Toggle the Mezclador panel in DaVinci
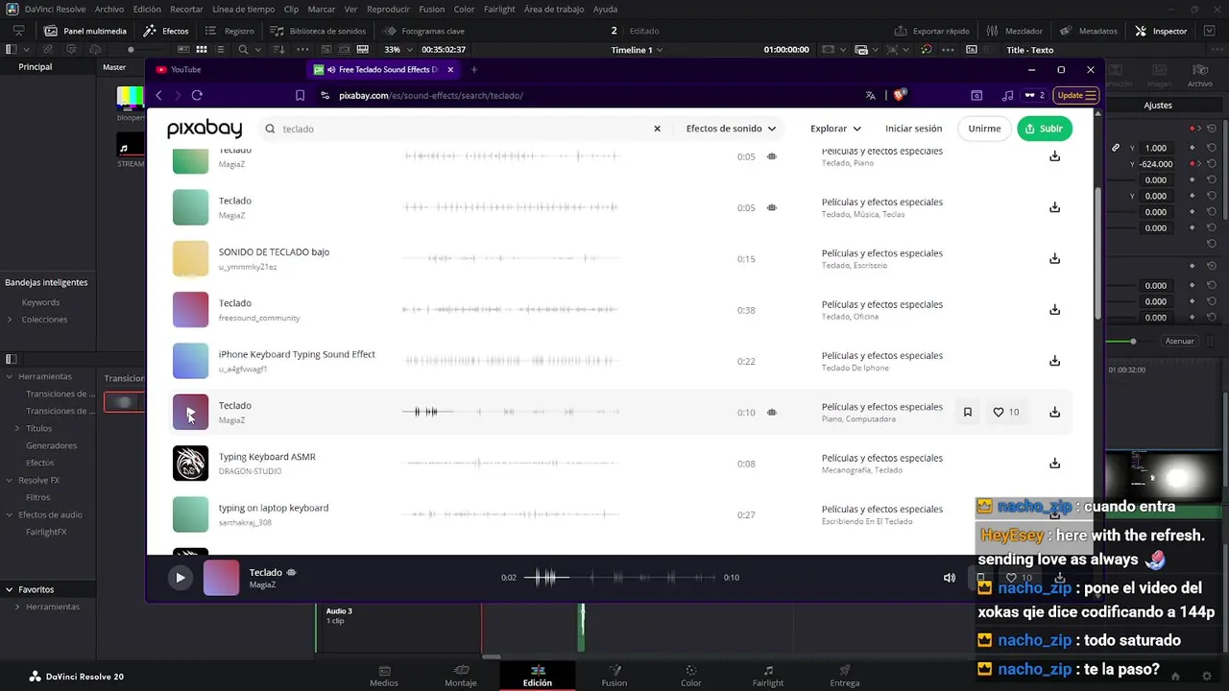Image resolution: width=1229 pixels, height=691 pixels. [x=1015, y=31]
